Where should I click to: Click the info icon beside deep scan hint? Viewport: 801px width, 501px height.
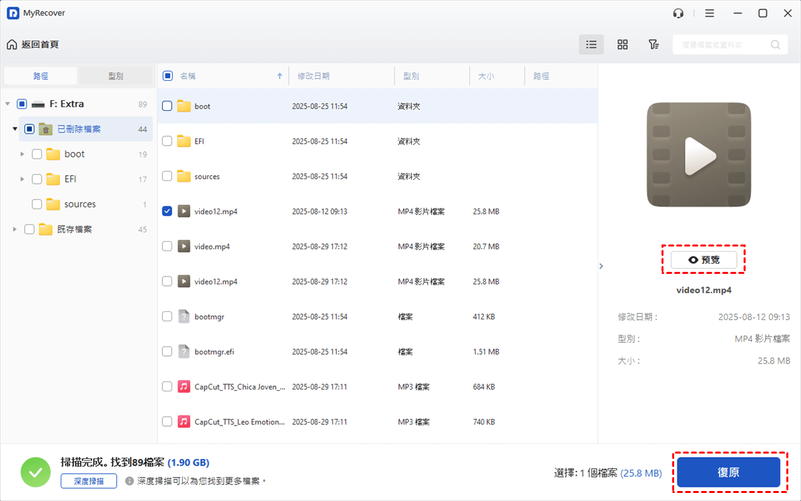(129, 481)
